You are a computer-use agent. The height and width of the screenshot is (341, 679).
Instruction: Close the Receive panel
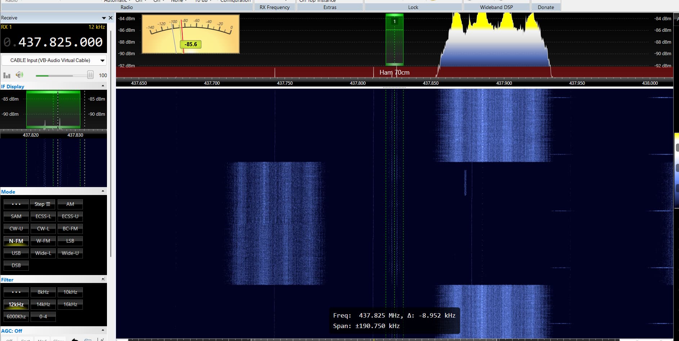click(111, 18)
